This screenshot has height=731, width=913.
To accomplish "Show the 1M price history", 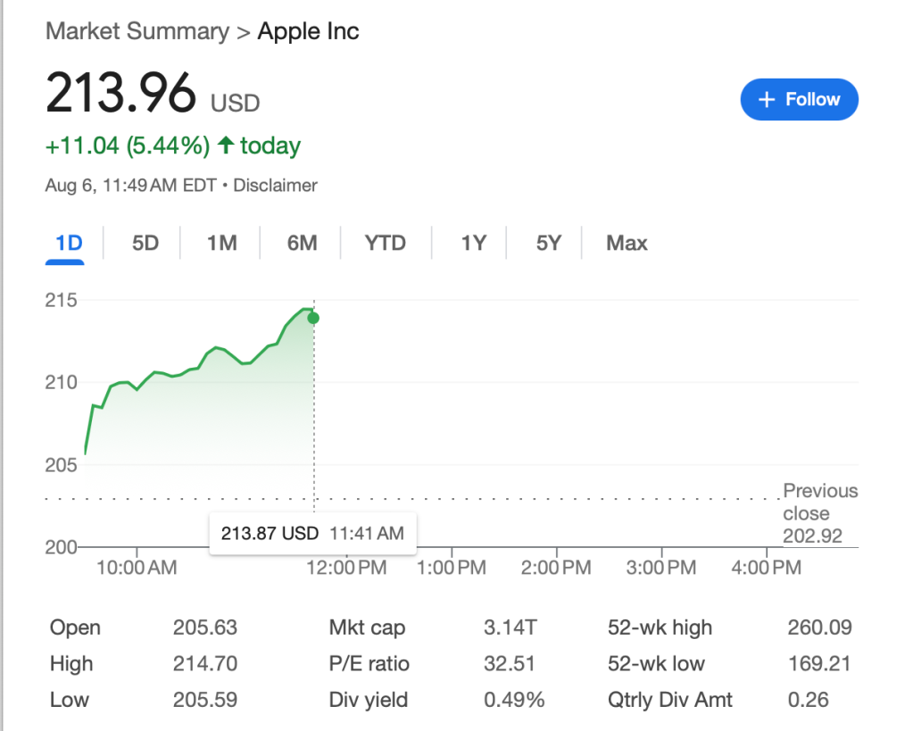I will click(x=221, y=243).
